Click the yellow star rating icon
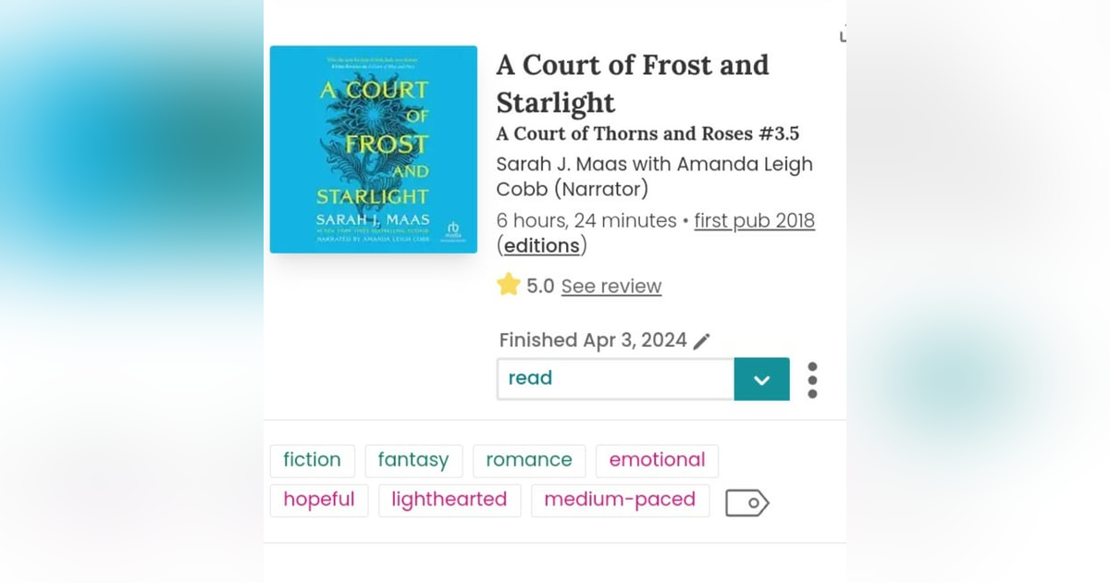The image size is (1110, 583). click(508, 285)
